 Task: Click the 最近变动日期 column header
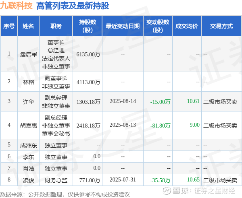pyautogui.click(x=123, y=26)
